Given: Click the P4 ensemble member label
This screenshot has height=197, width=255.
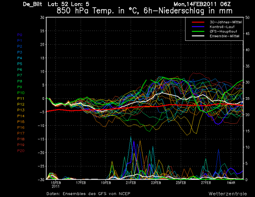Looking at the screenshot, I should pos(20,58).
